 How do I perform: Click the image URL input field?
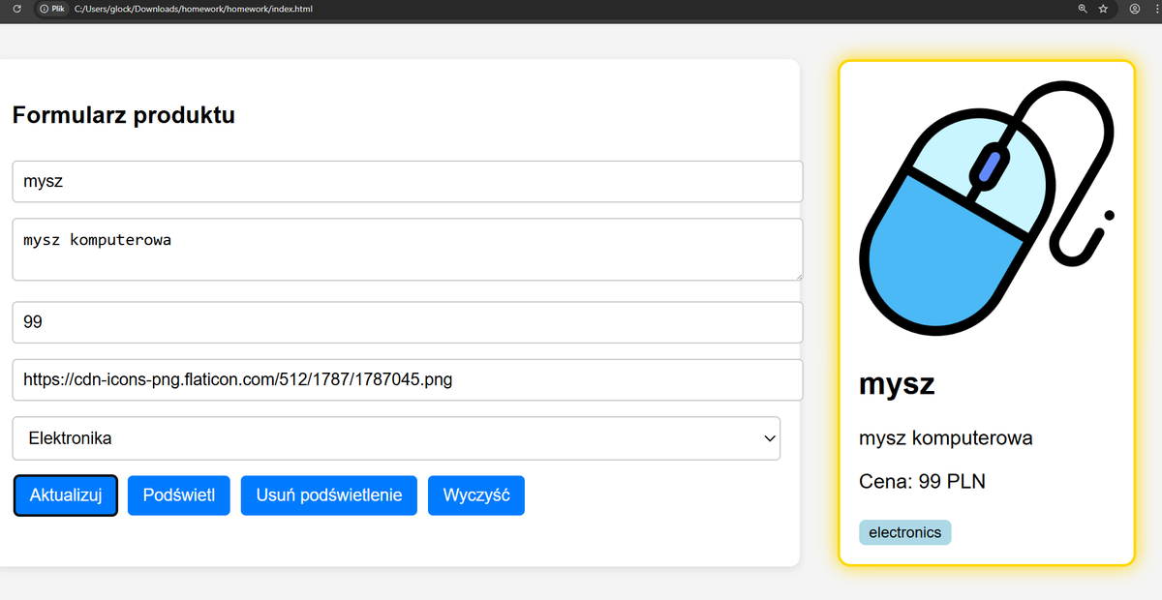click(407, 379)
